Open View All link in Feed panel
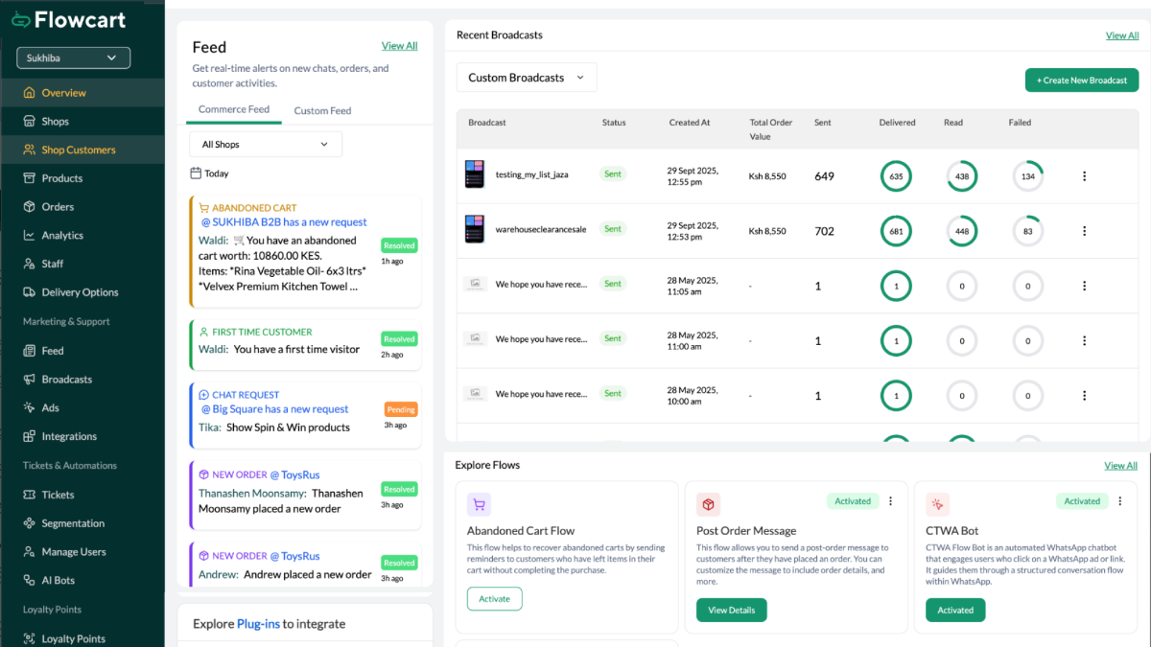Viewport: 1151px width, 647px height. tap(399, 46)
